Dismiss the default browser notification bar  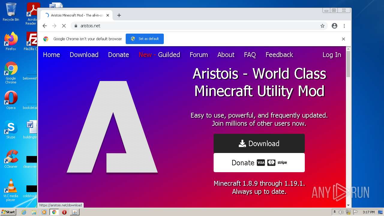[x=343, y=39]
